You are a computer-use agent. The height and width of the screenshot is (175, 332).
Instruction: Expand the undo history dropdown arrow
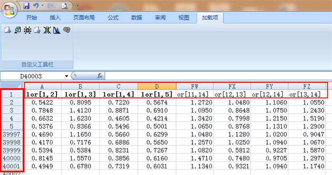(x=42, y=6)
